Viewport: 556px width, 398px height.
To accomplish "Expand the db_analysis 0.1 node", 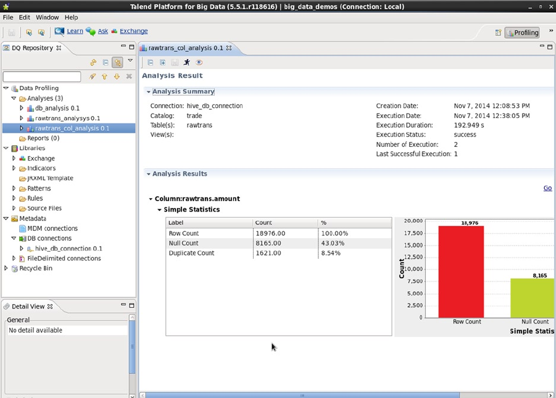I will 22,108.
